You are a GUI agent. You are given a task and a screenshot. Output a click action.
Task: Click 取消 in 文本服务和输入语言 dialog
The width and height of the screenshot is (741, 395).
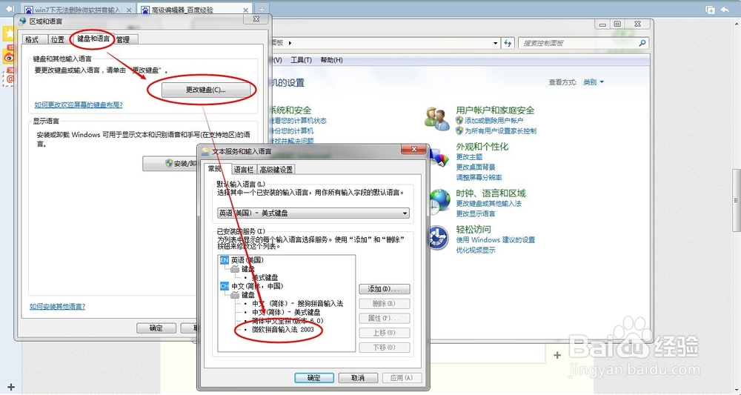[x=358, y=377]
